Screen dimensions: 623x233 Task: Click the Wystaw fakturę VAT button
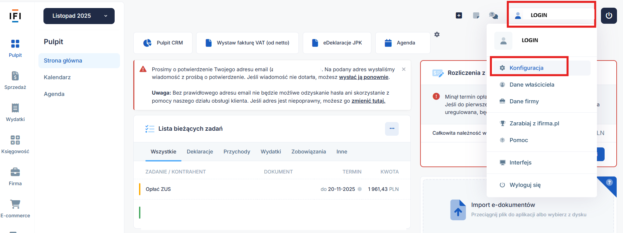click(247, 43)
